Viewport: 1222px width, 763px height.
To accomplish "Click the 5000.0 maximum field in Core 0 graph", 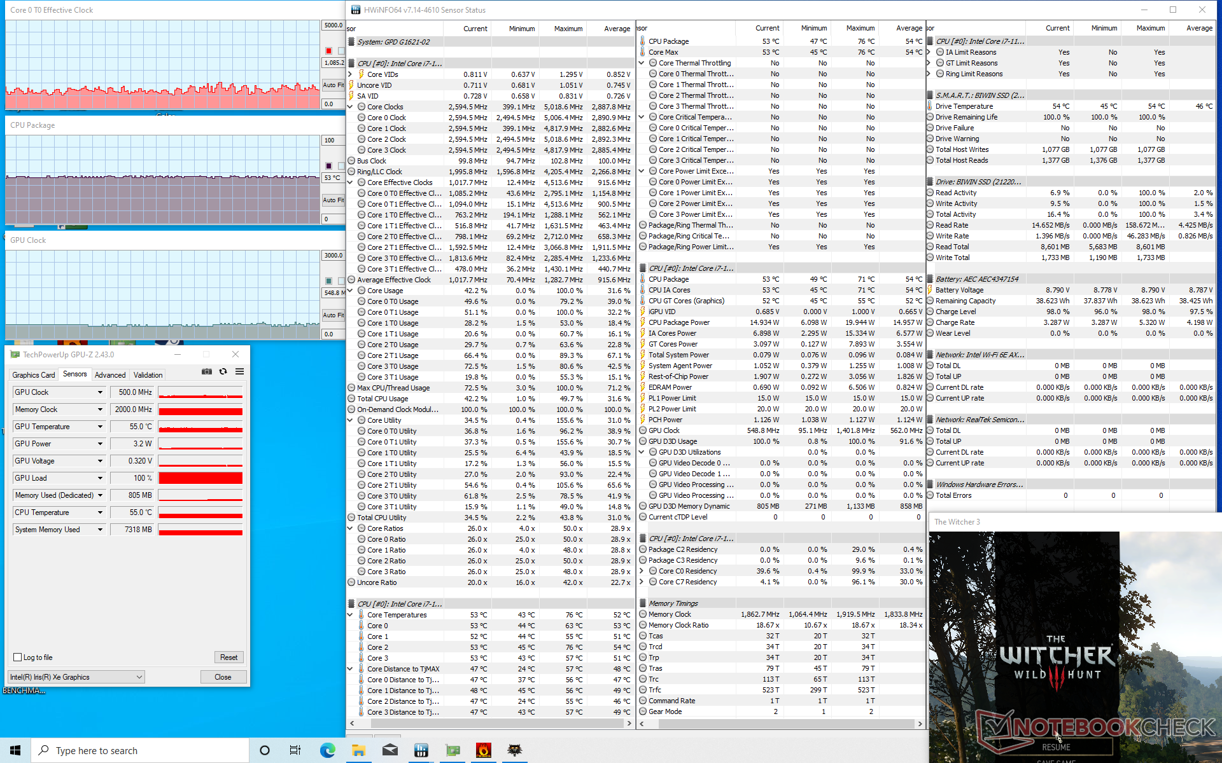I will [x=333, y=25].
